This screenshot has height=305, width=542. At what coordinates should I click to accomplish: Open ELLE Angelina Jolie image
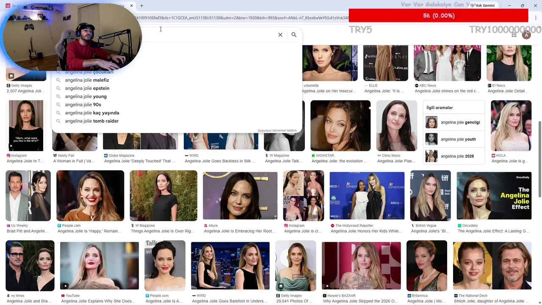386,63
